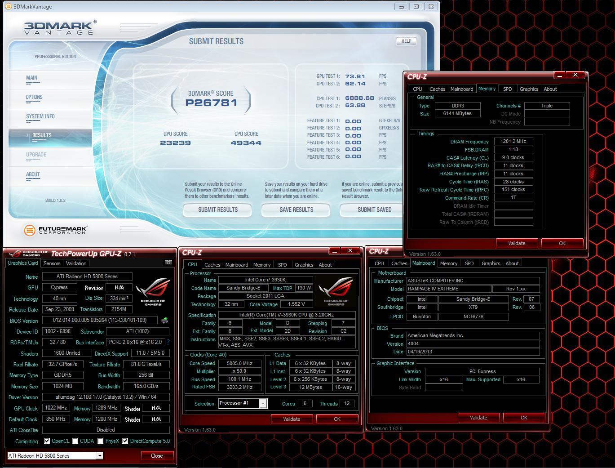Click Close button in GPU-Z
Screen dimensions: 615x468
coord(157,456)
